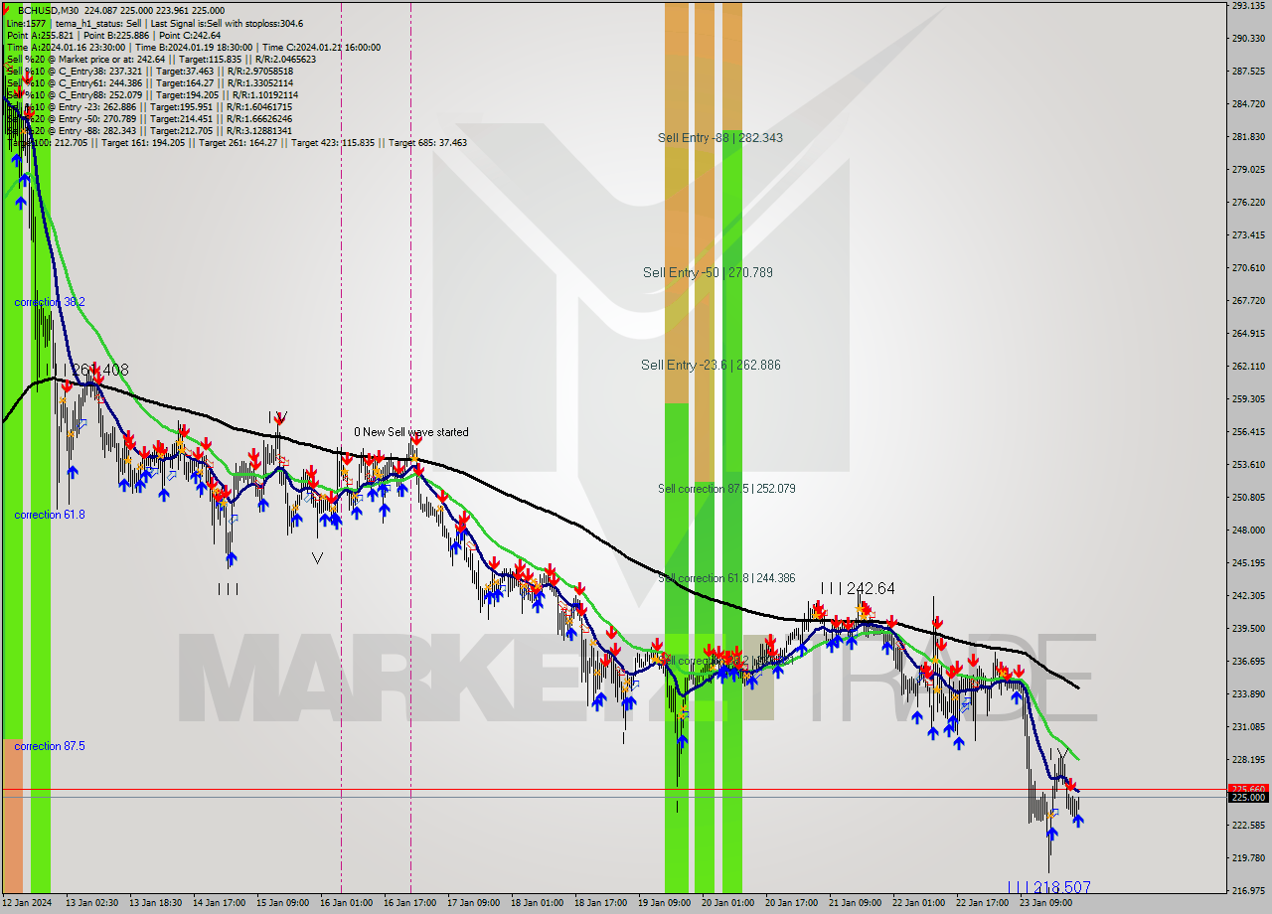The image size is (1272, 914).
Task: Click the 'Sell correction 61.8 | 244.386' label
Action: [726, 577]
